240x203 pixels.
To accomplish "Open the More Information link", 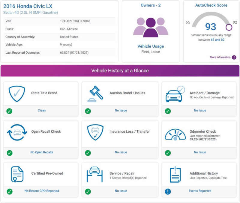I will coord(220,57).
